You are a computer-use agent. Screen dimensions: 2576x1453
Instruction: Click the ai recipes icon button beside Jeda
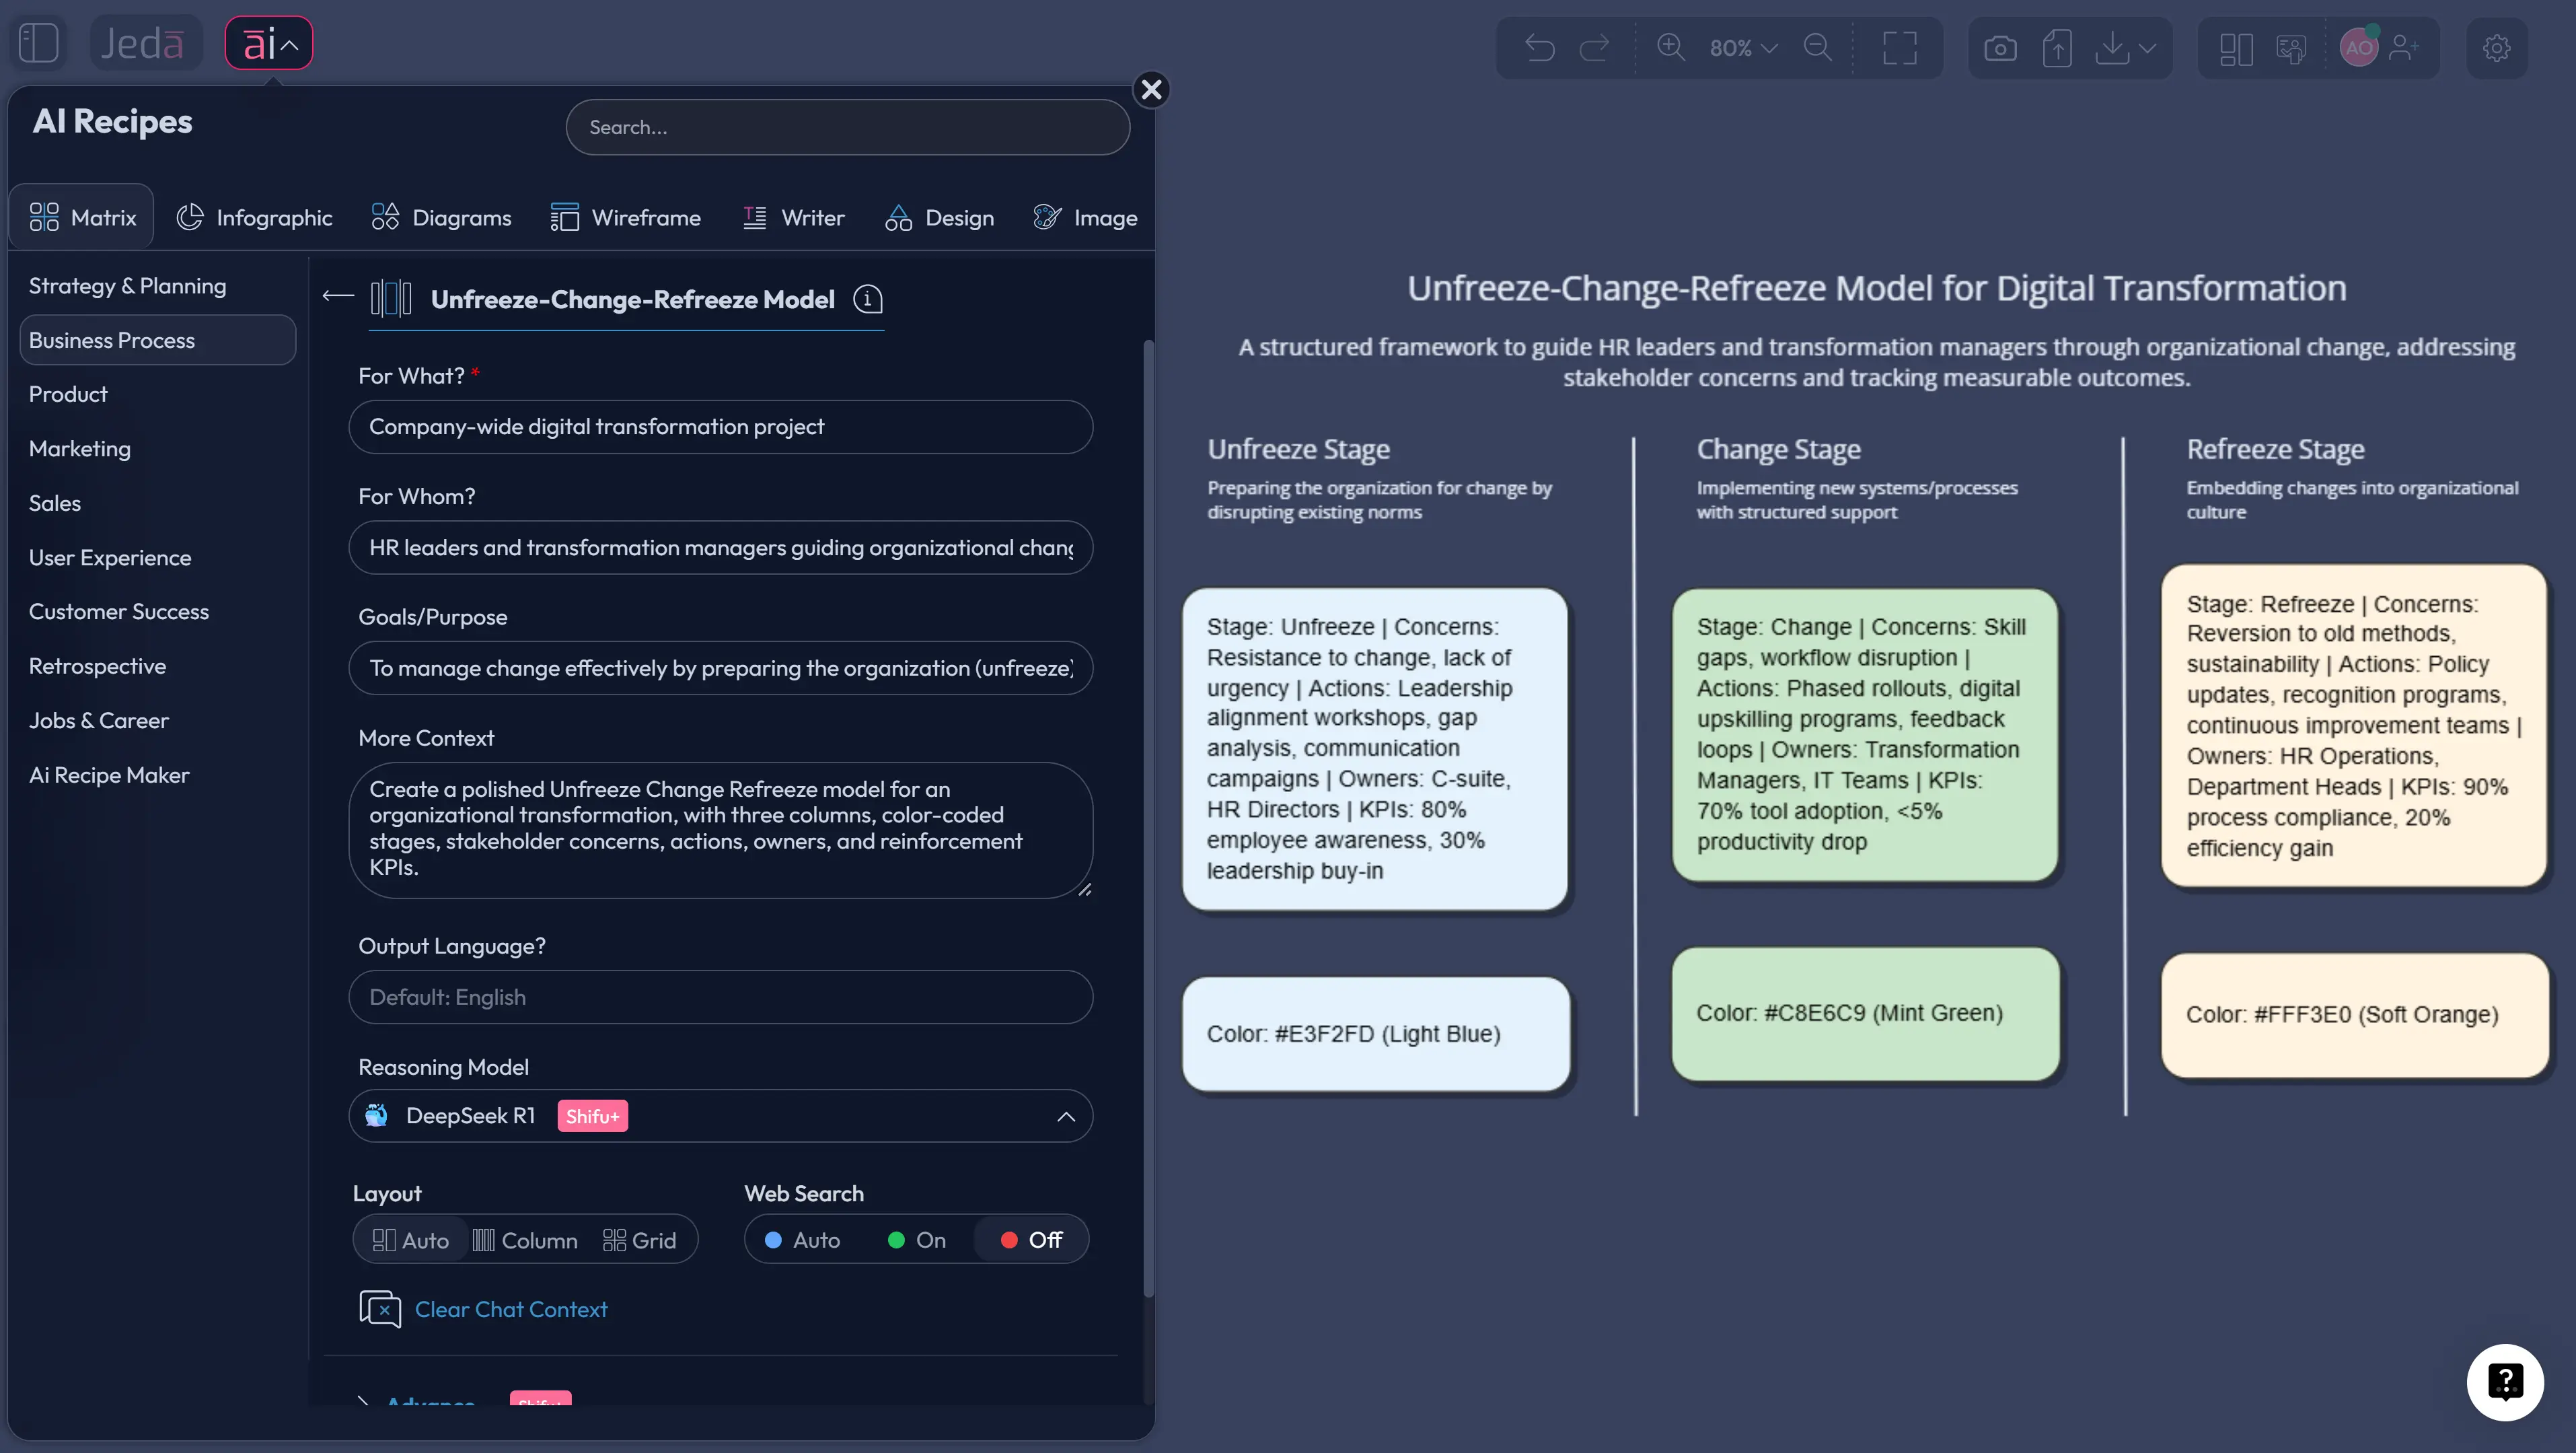tap(267, 42)
